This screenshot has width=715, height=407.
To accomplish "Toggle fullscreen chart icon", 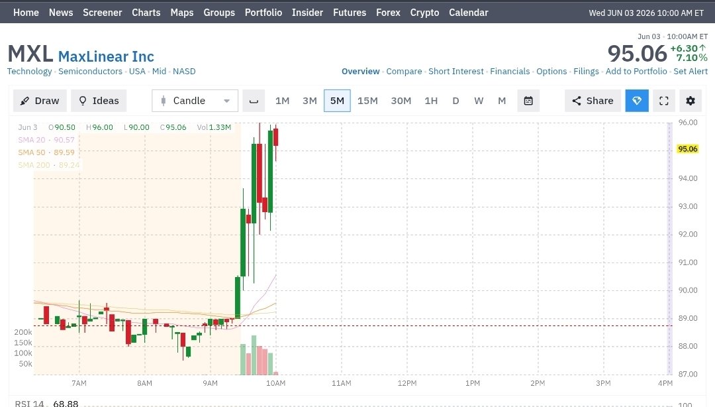I will click(x=664, y=101).
